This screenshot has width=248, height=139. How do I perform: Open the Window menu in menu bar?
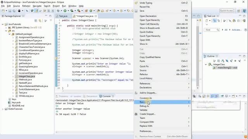point(72,6)
